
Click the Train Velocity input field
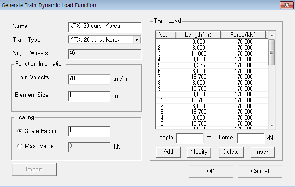click(x=89, y=79)
